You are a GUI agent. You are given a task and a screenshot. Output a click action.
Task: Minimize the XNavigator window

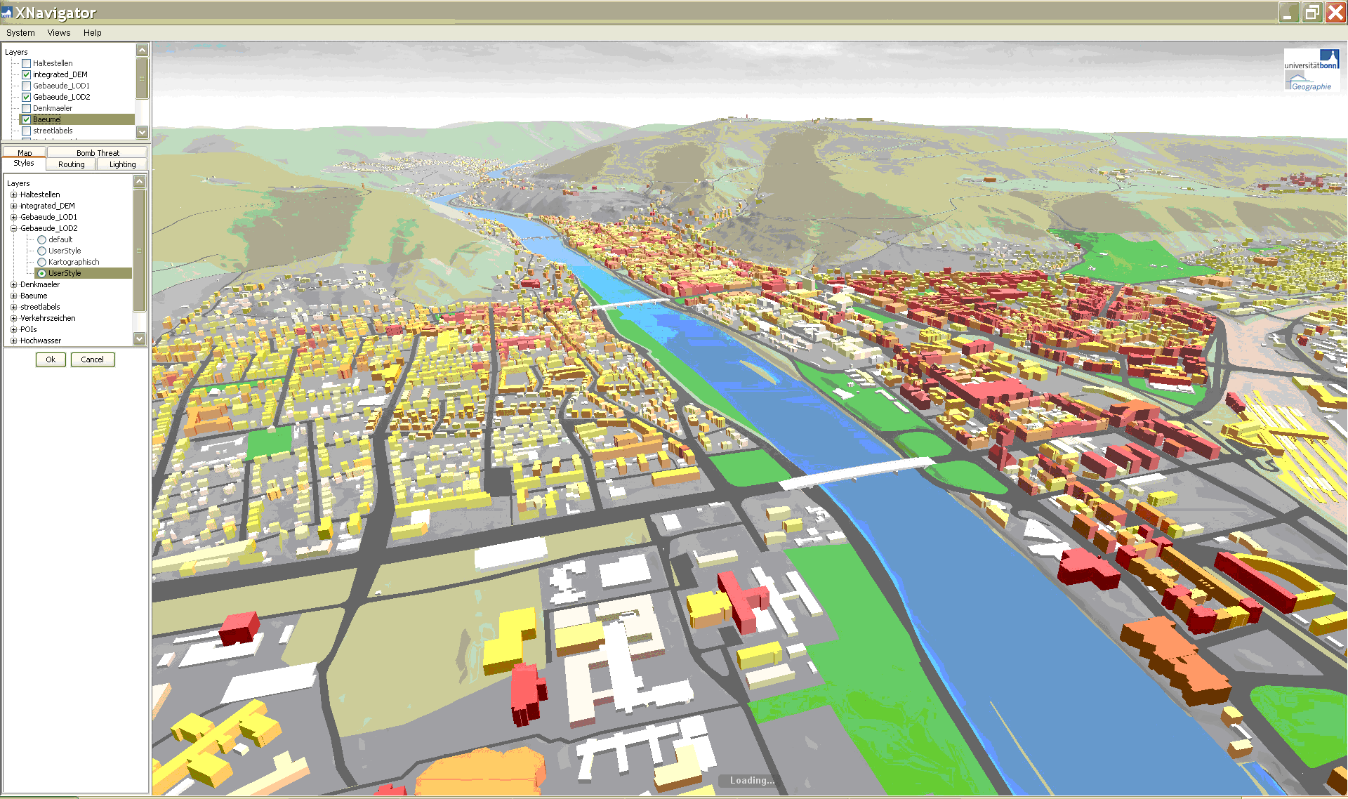tap(1288, 13)
